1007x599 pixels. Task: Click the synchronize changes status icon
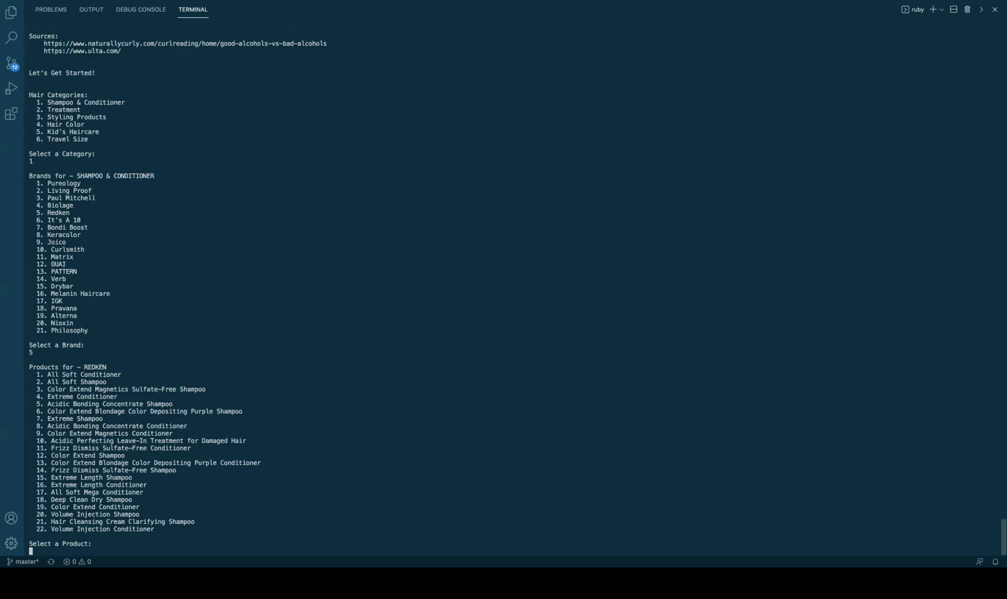tap(51, 562)
